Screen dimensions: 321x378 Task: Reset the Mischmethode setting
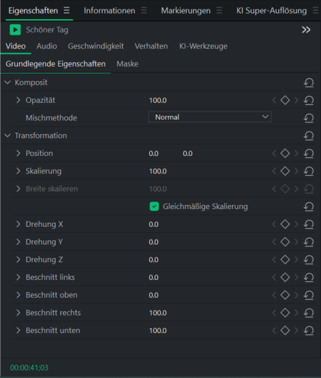(x=309, y=118)
